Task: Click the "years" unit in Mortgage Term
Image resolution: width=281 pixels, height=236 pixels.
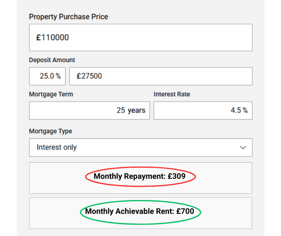Action: click(x=136, y=110)
